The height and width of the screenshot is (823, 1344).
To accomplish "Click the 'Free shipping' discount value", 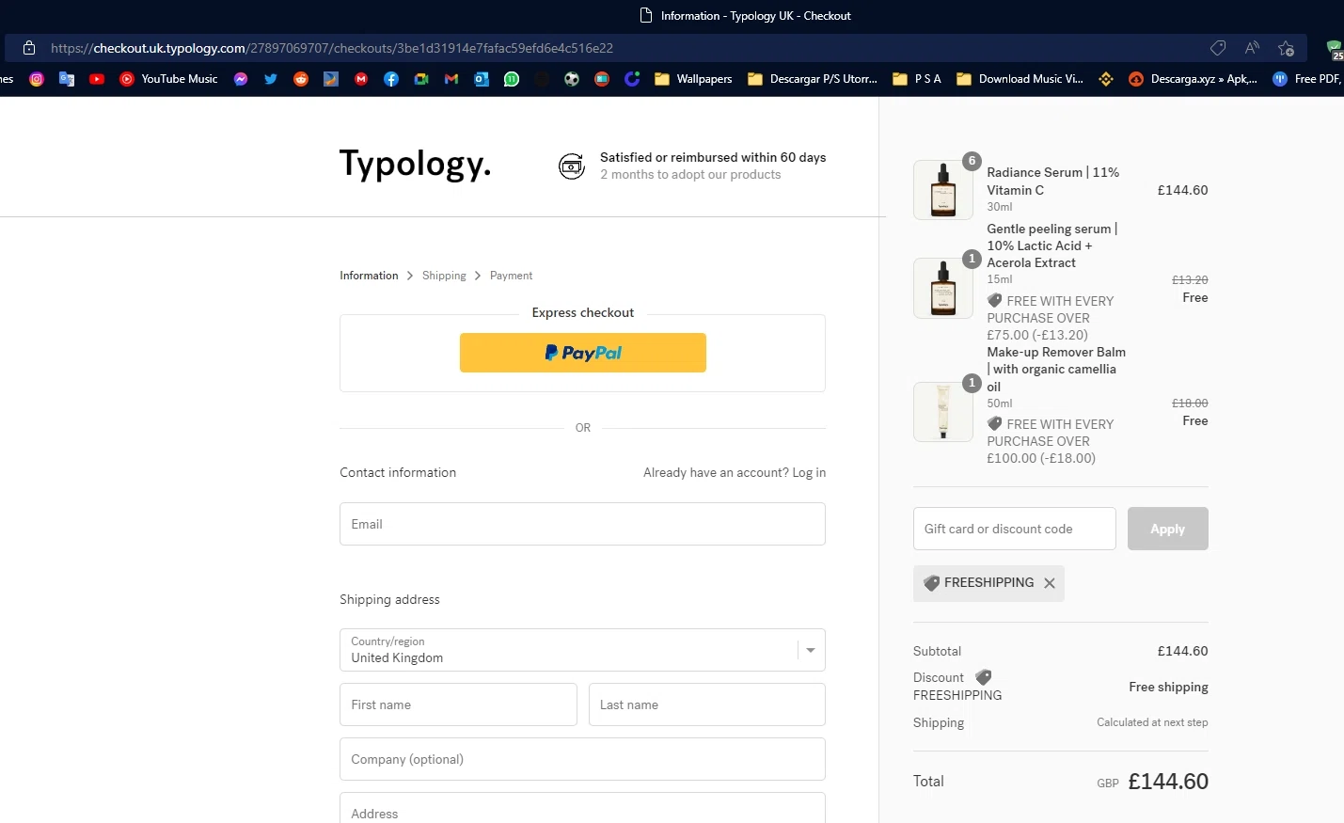I will (x=1168, y=687).
